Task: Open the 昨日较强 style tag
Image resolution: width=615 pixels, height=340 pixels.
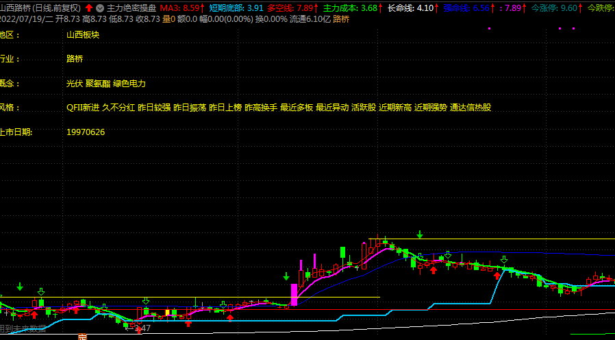Action: coord(154,108)
